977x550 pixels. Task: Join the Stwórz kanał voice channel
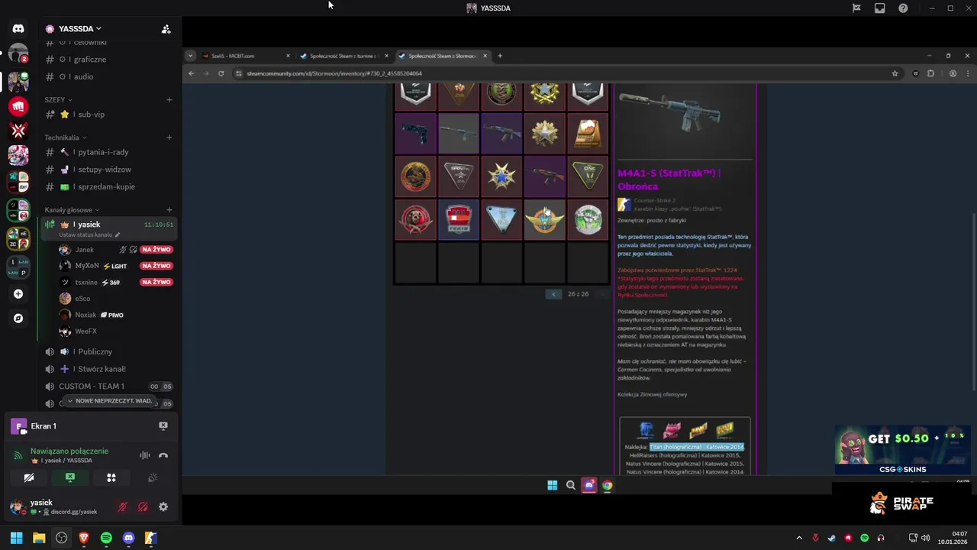(108, 369)
